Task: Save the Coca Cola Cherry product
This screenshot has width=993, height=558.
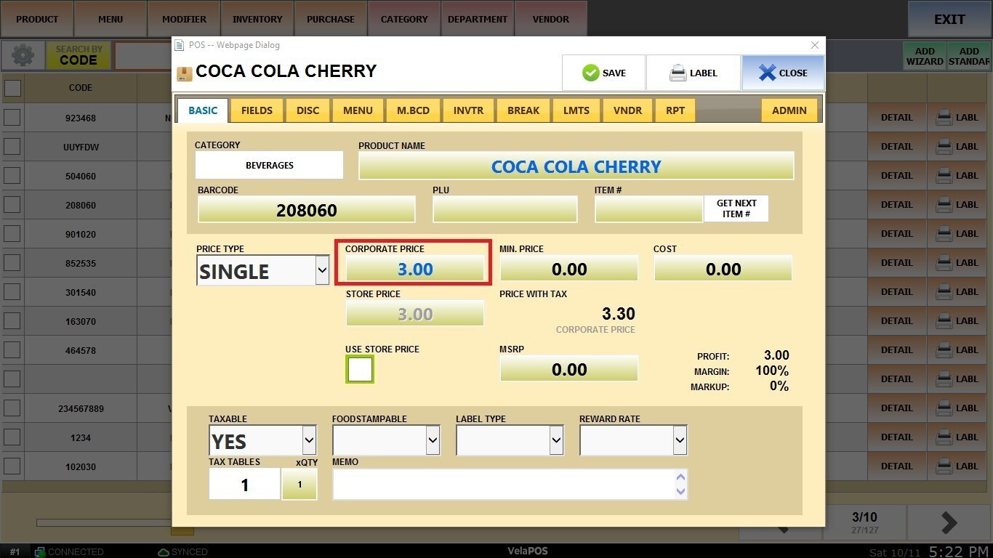Action: (603, 73)
